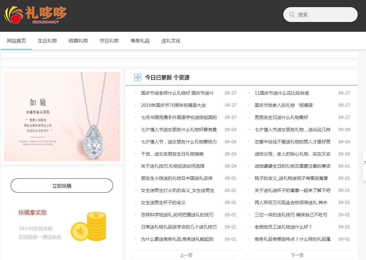Click the gold coins reward icon
366x260 pixels.
[x=88, y=226]
